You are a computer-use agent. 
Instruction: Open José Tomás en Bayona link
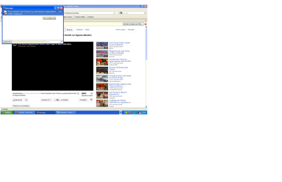pyautogui.click(x=118, y=93)
